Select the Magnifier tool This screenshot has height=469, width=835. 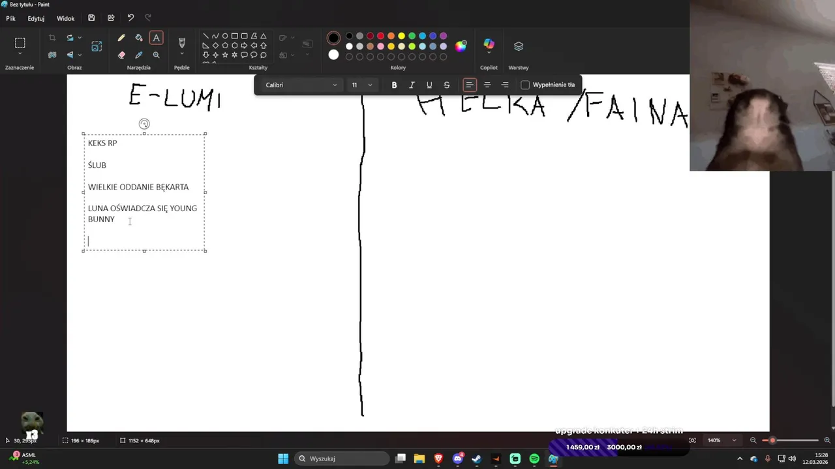tap(156, 55)
